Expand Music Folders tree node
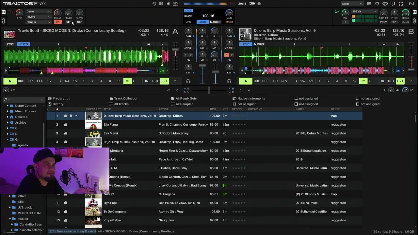418x235 pixels. point(8,111)
